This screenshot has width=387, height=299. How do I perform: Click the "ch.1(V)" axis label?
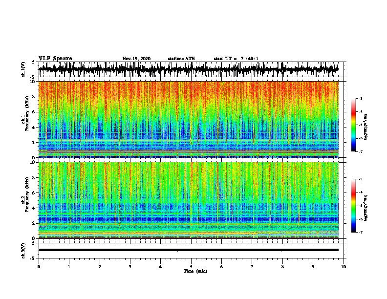coord(23,69)
